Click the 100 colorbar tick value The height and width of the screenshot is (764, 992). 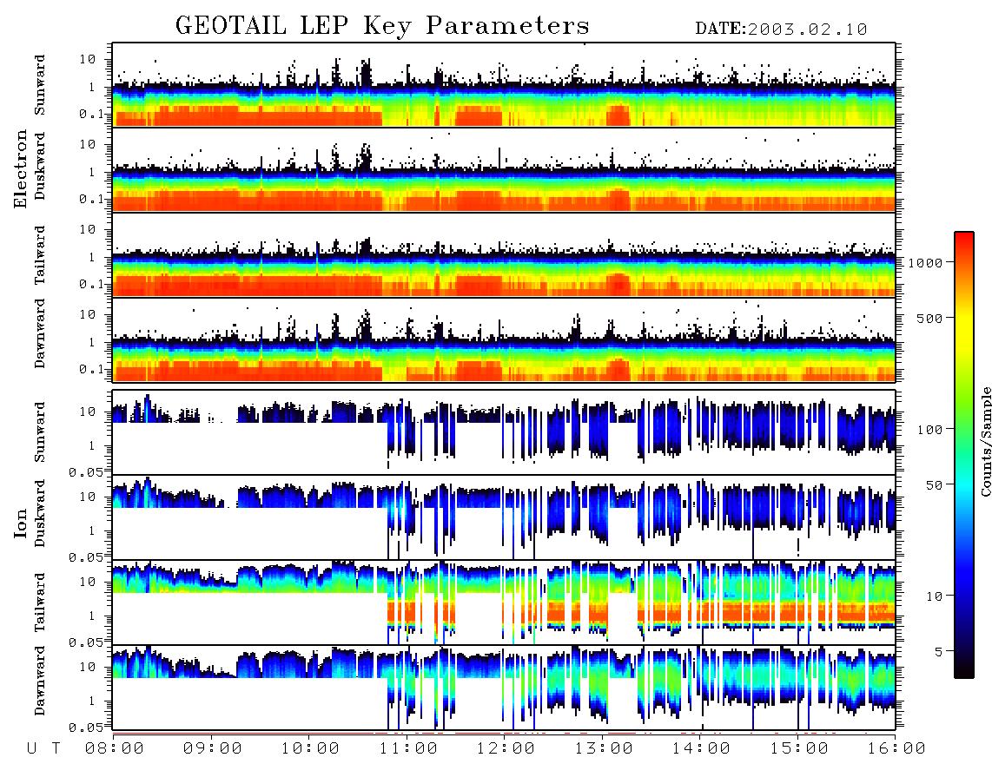(x=929, y=430)
